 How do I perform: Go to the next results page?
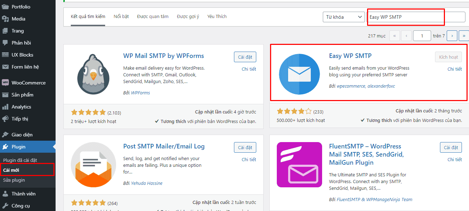coord(452,36)
